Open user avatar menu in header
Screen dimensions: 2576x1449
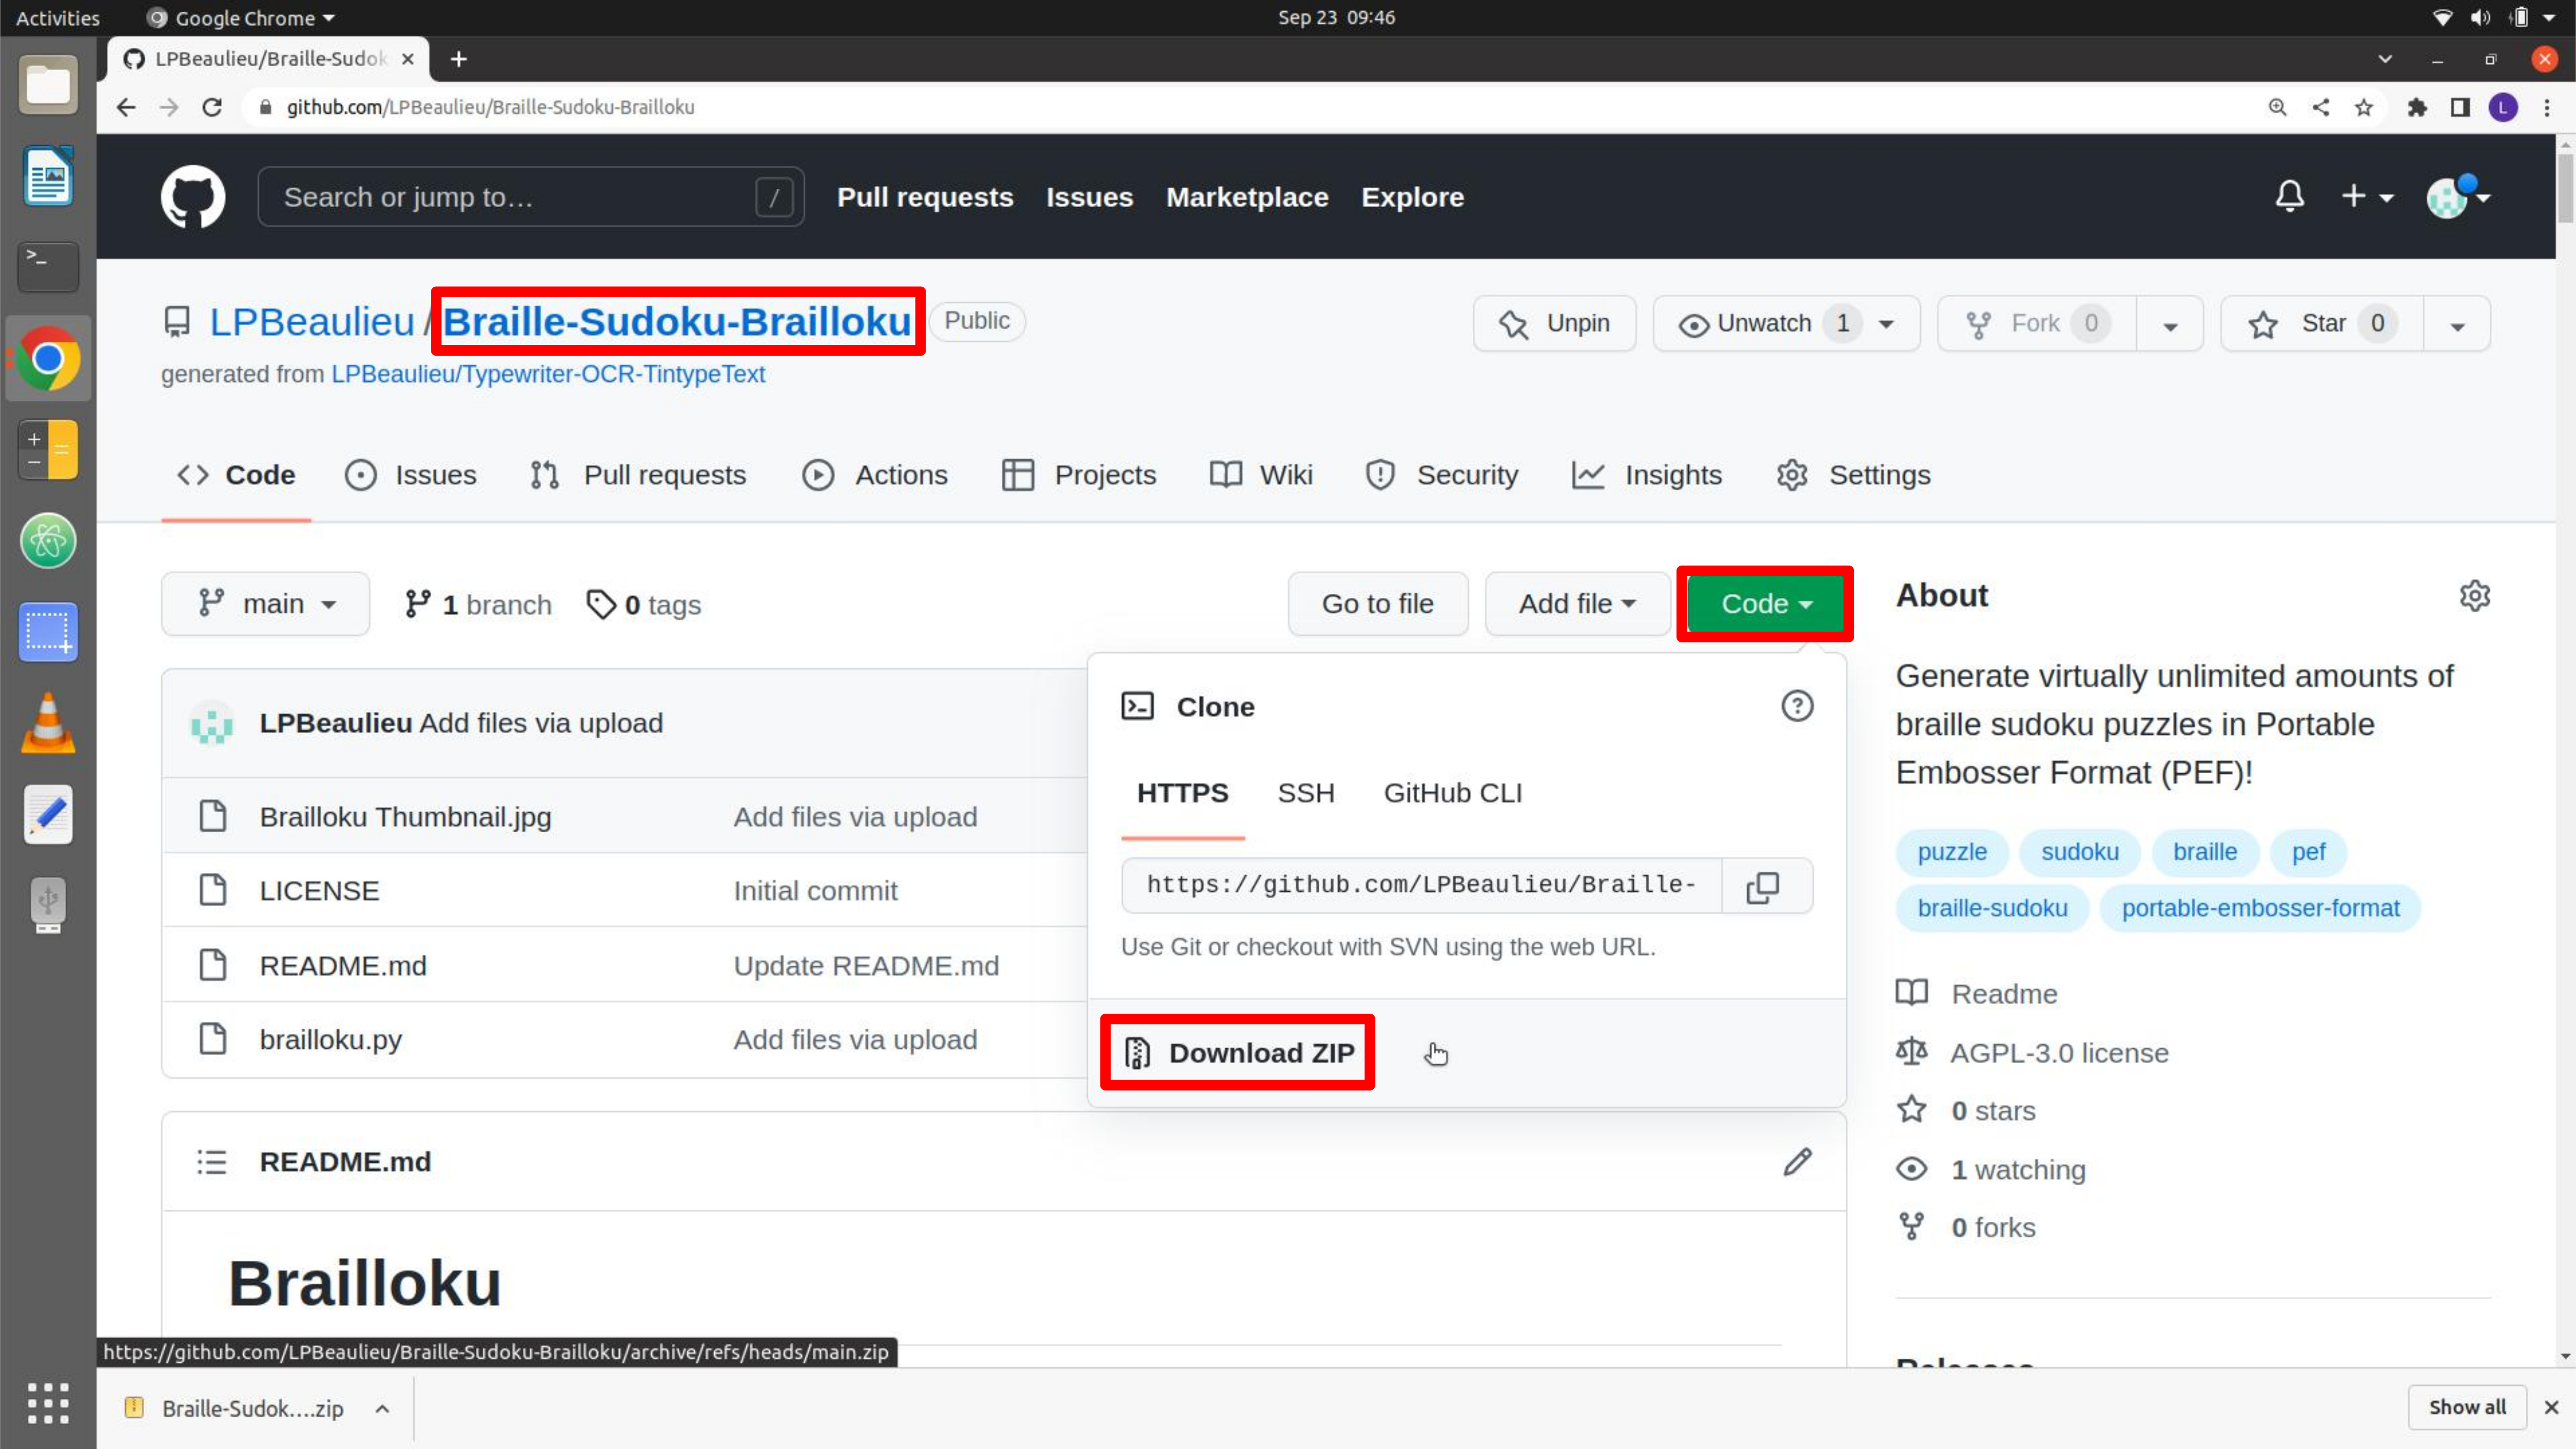click(x=2457, y=196)
